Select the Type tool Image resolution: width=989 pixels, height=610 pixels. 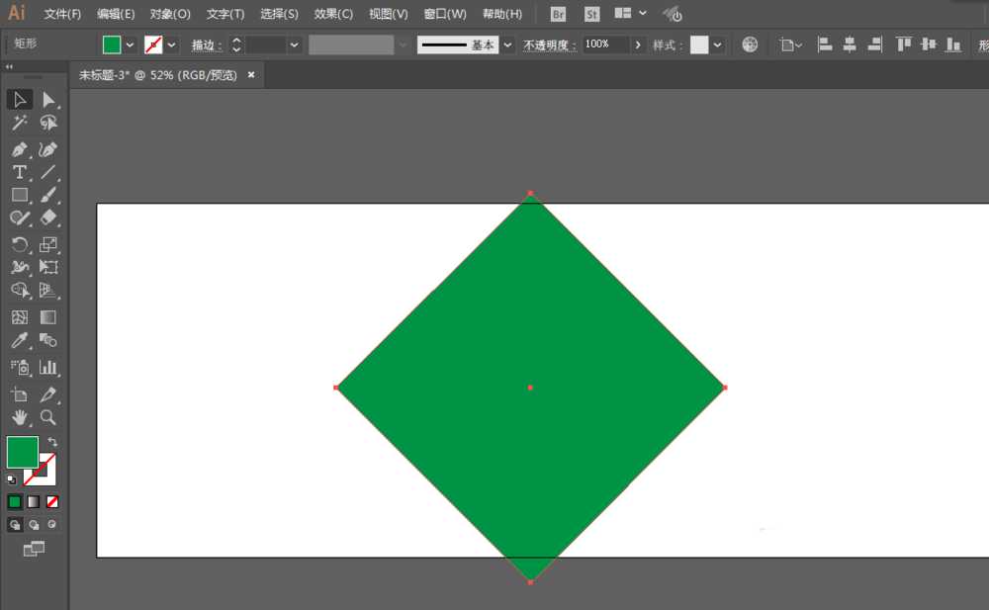tap(19, 172)
